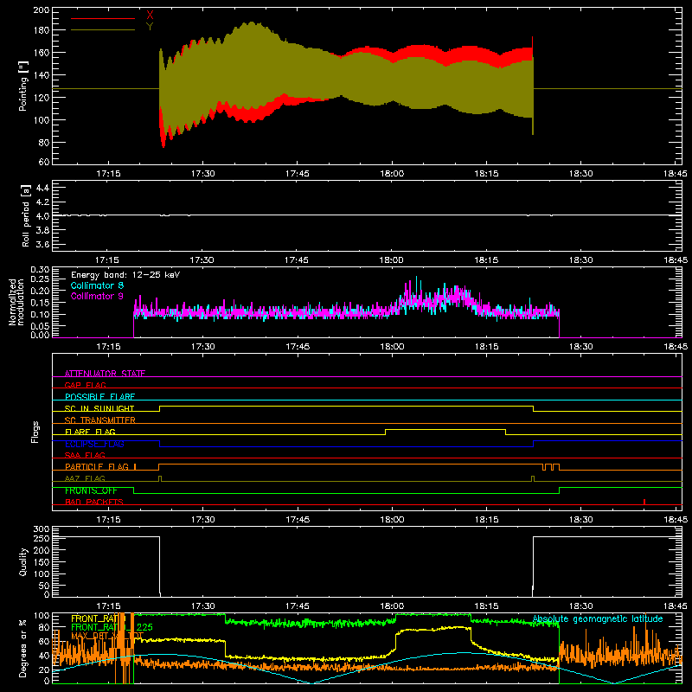The image size is (692, 692).
Task: Click the 'Roll period [s]' axis title
Action: coord(25,215)
